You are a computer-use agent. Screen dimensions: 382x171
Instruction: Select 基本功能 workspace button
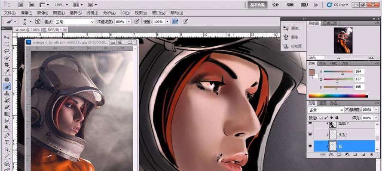(257, 5)
